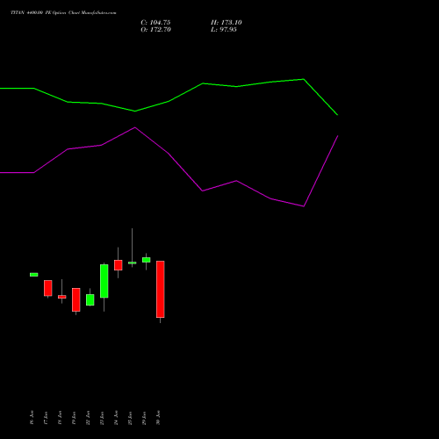
Task: Click the open value O: 172.70
Action: coord(155,30)
